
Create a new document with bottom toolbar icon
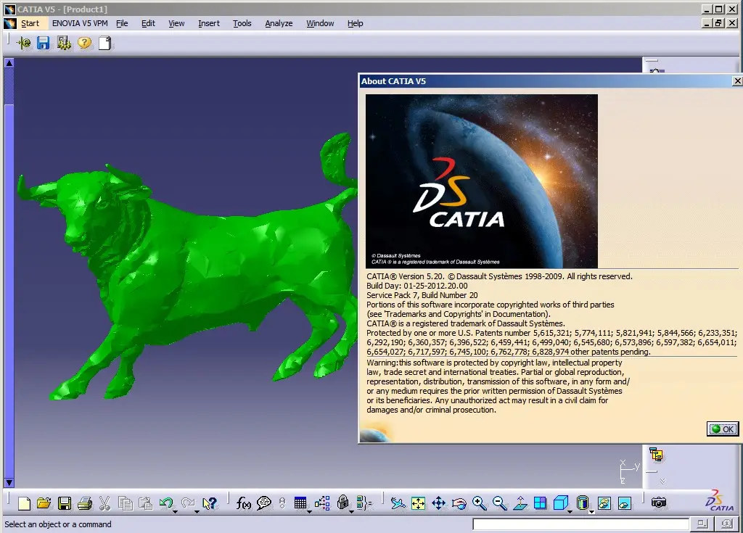click(x=24, y=503)
